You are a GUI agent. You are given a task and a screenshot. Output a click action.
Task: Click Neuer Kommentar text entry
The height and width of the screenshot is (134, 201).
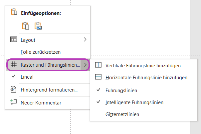pos(41,103)
